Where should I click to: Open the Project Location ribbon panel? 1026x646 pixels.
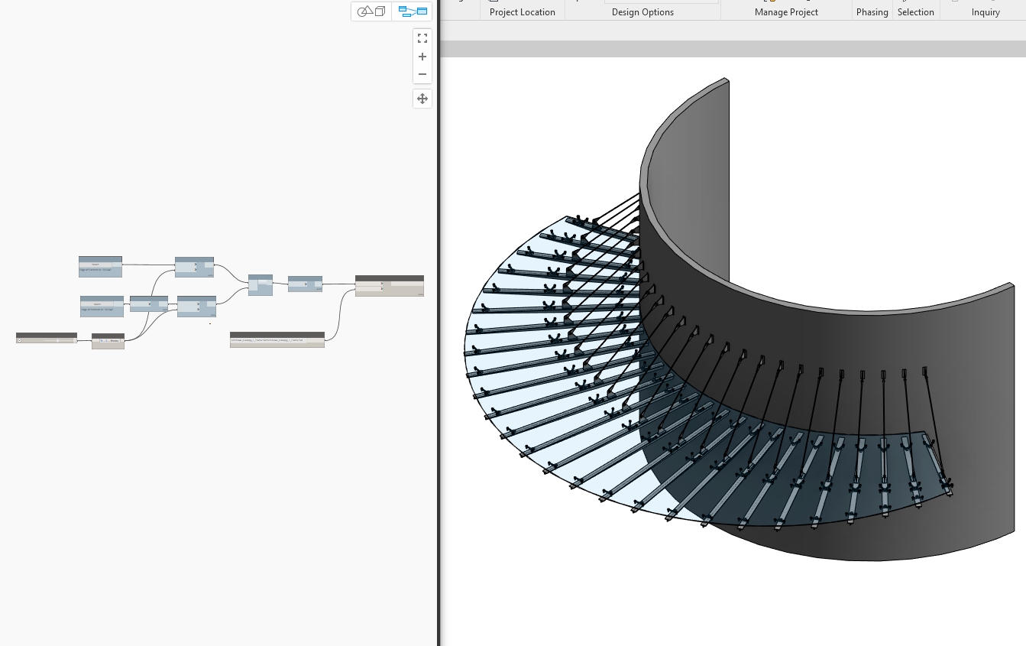pyautogui.click(x=522, y=12)
